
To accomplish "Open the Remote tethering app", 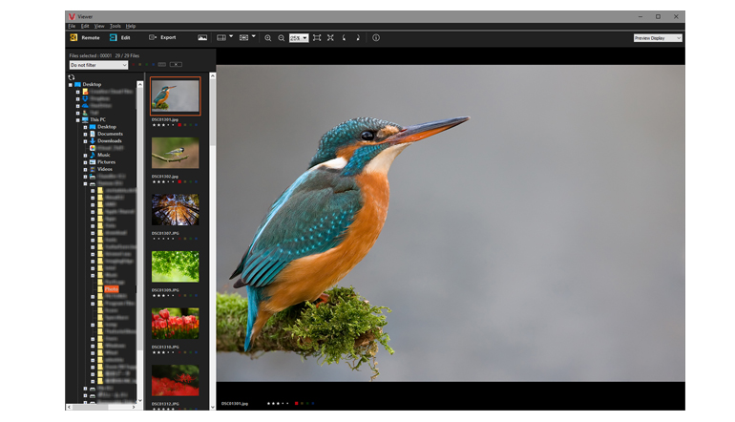I will (83, 37).
